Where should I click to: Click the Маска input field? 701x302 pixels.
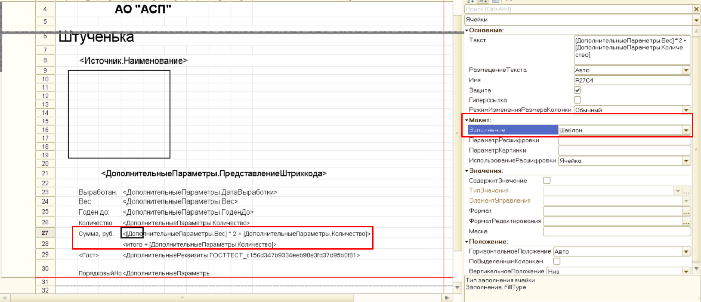pos(617,232)
